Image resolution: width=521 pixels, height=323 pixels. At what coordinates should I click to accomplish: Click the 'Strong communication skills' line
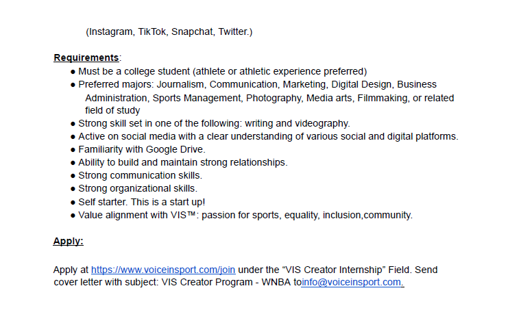click(140, 175)
